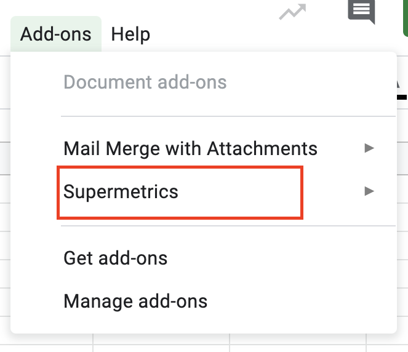The width and height of the screenshot is (408, 352).
Task: Click the shaded row strip left of the menu
Action: click(5, 158)
